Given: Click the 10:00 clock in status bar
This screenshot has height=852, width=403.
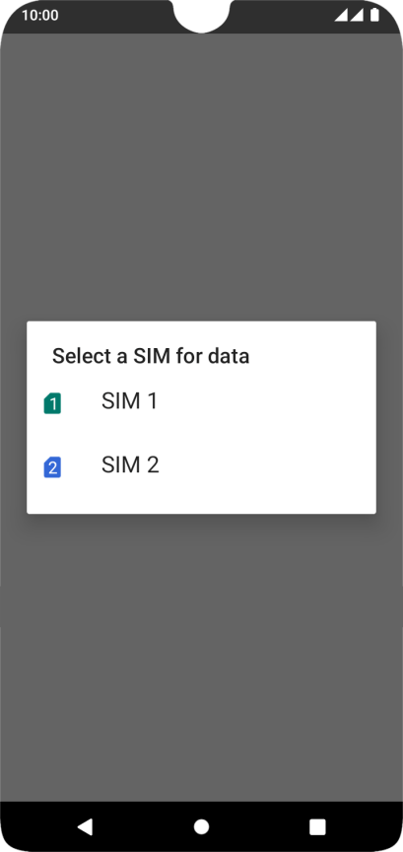Looking at the screenshot, I should pos(40,15).
